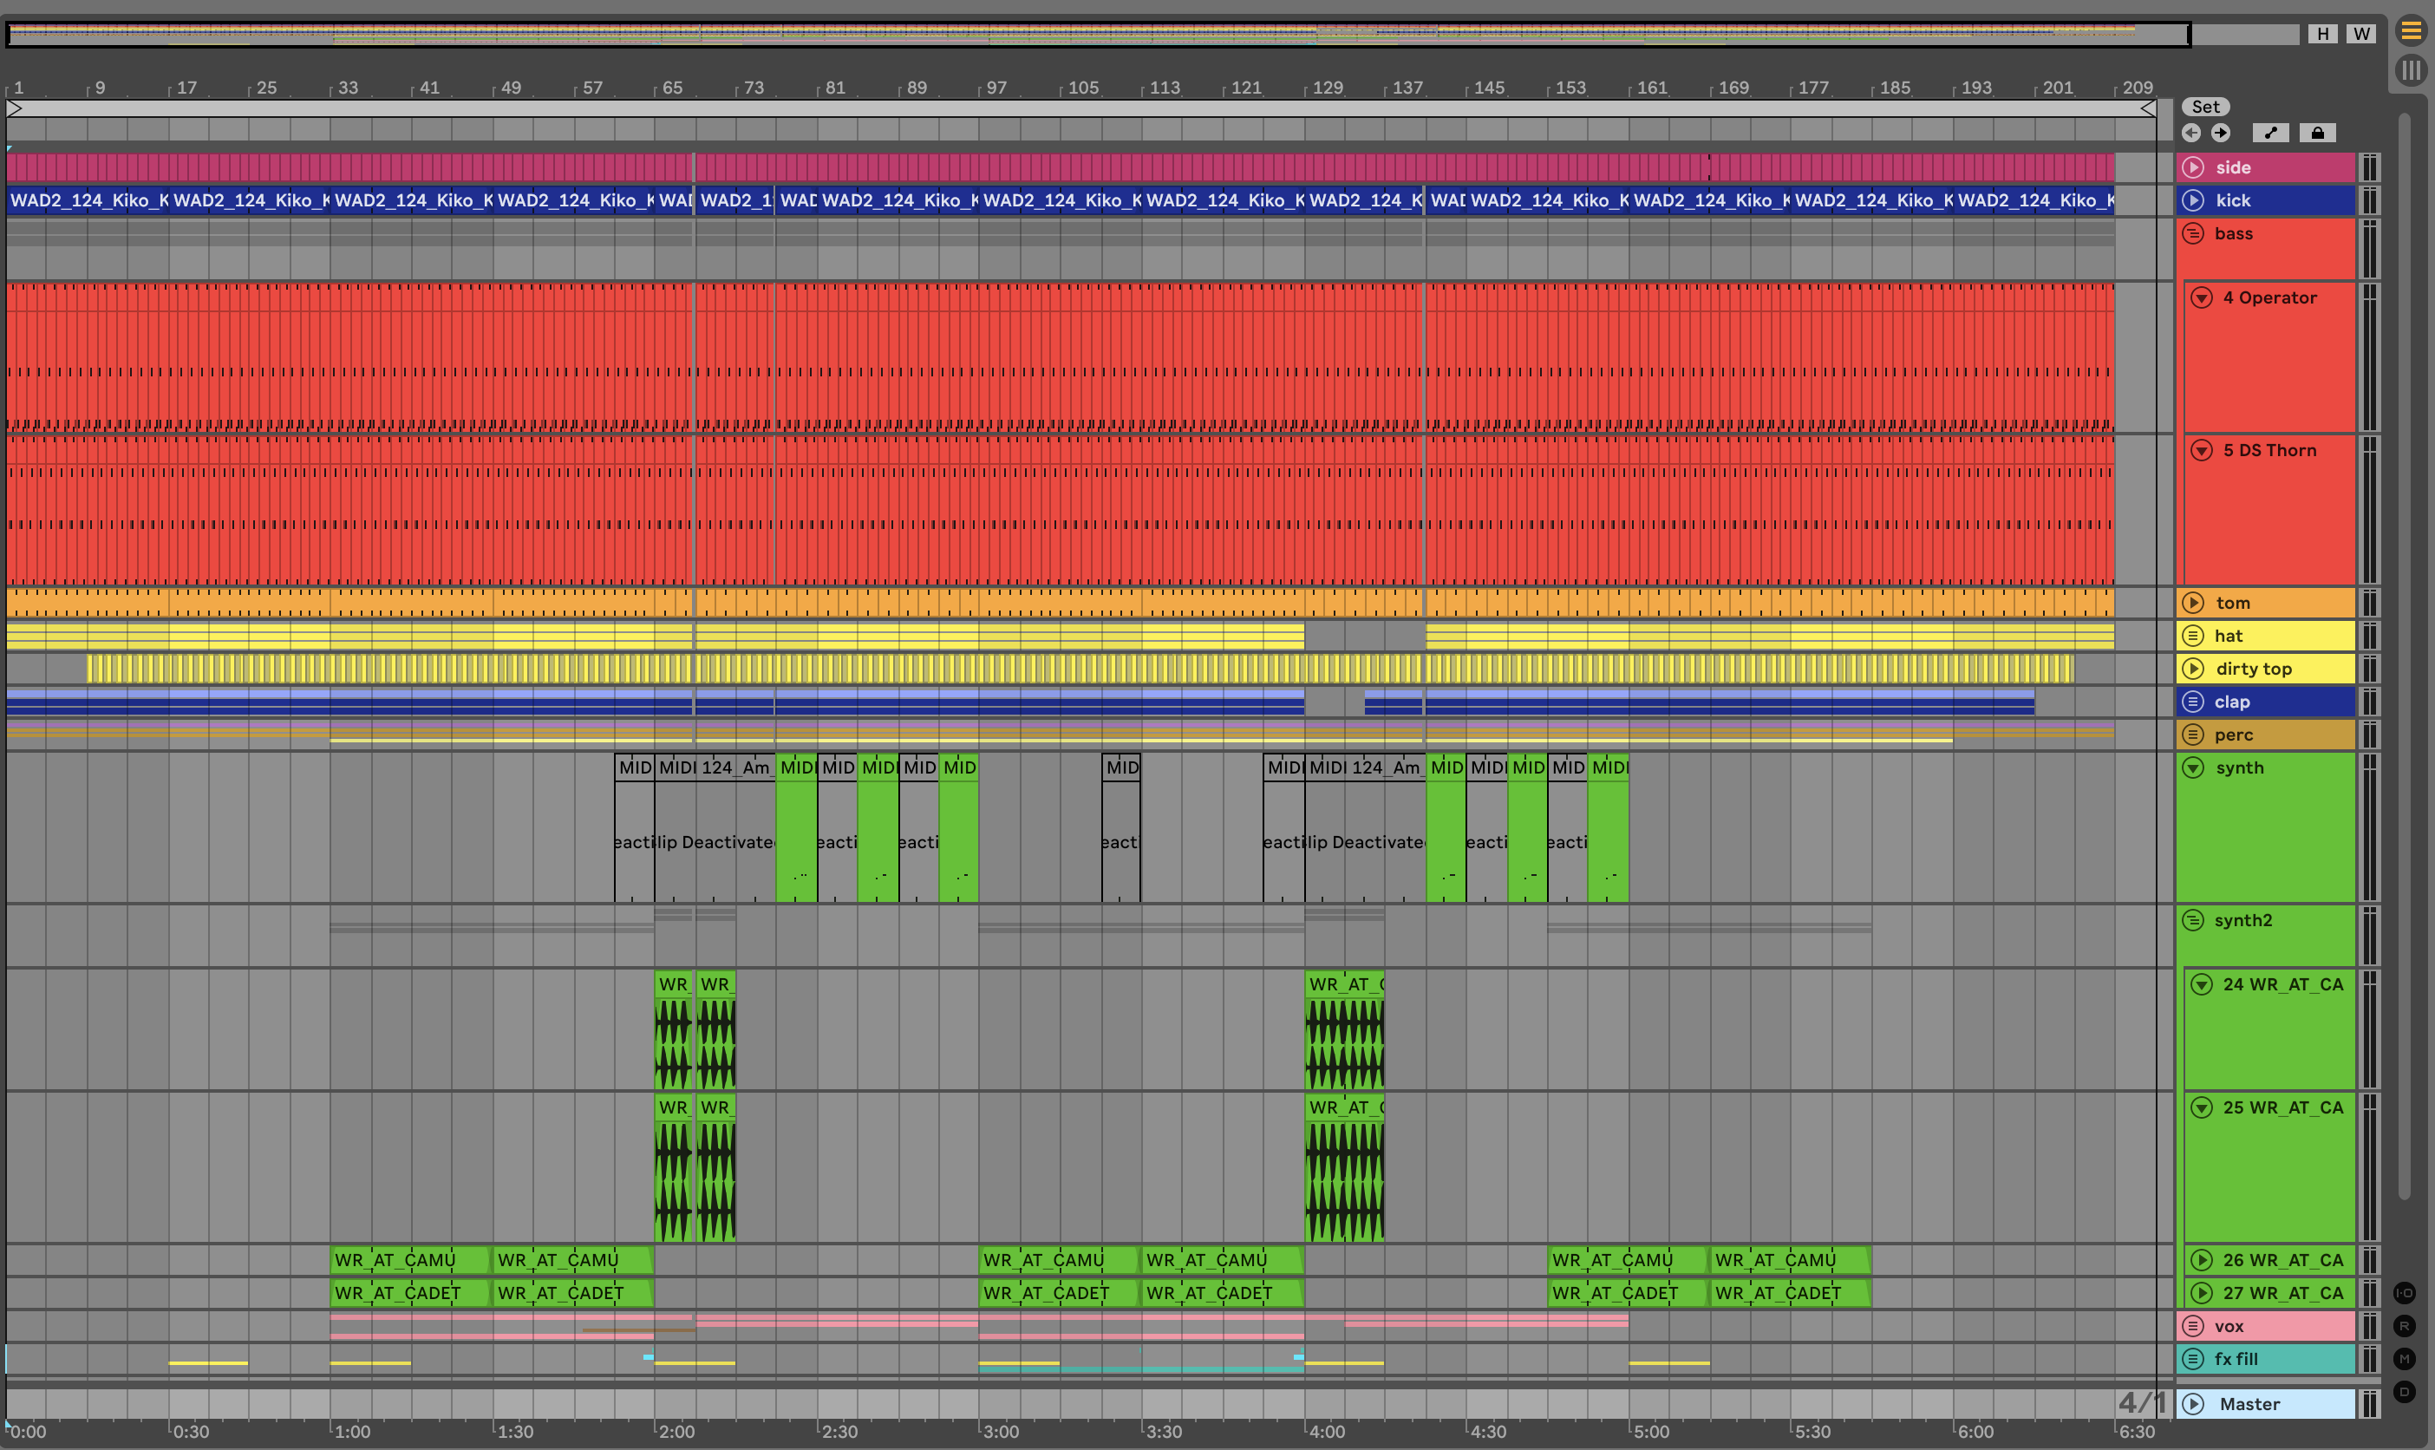Screen dimensions: 2435x1450
Task: Click the H optimize height button
Action: click(2322, 33)
